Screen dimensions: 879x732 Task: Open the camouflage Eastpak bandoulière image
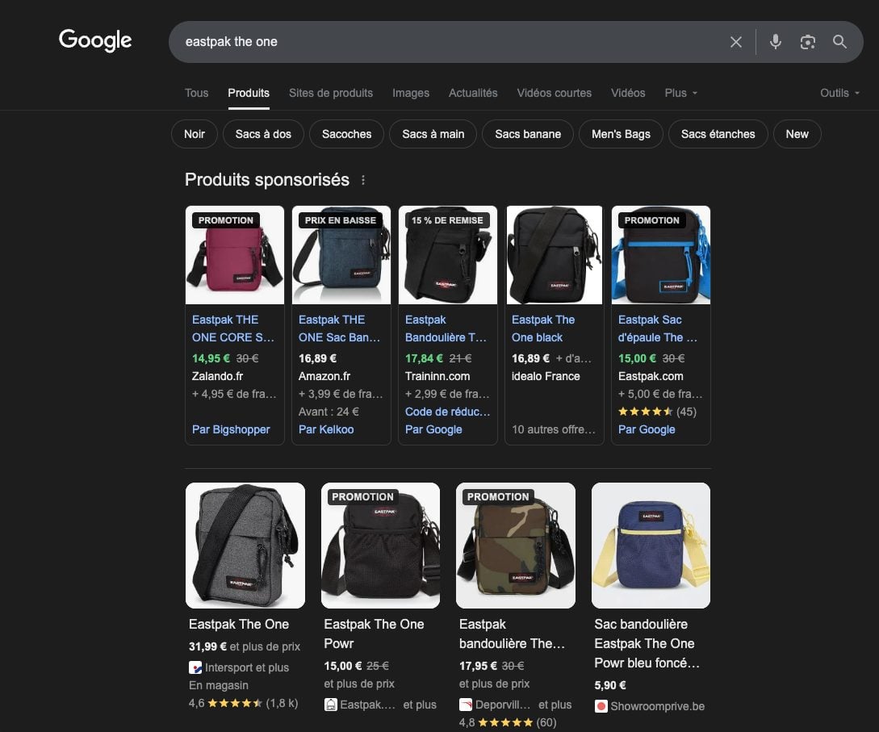[x=516, y=546]
